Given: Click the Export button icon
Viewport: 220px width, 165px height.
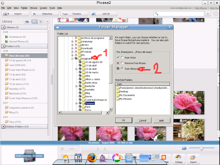Looking at the screenshot, I should [193, 157].
